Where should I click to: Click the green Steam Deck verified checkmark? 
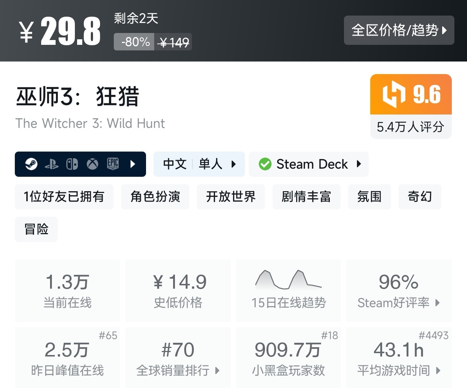click(x=265, y=164)
